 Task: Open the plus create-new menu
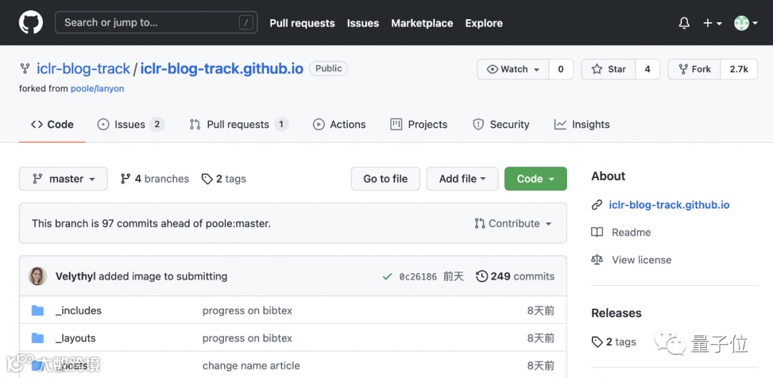[x=712, y=23]
